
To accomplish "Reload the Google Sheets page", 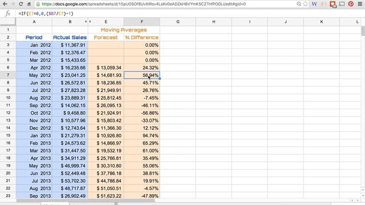I will pos(21,4).
